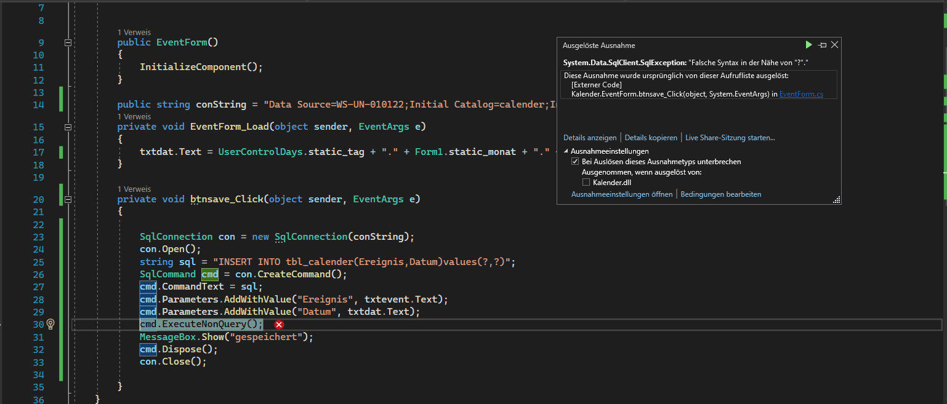
Task: Check the Kalender.dll exception checkbox
Action: [586, 183]
